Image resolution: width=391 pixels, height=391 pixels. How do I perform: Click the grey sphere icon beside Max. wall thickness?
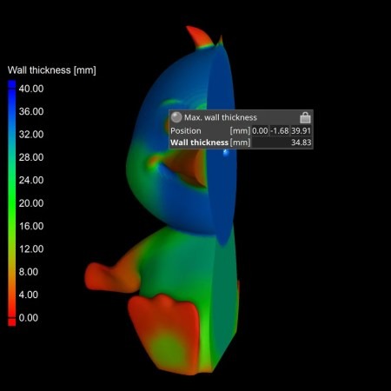click(x=176, y=117)
